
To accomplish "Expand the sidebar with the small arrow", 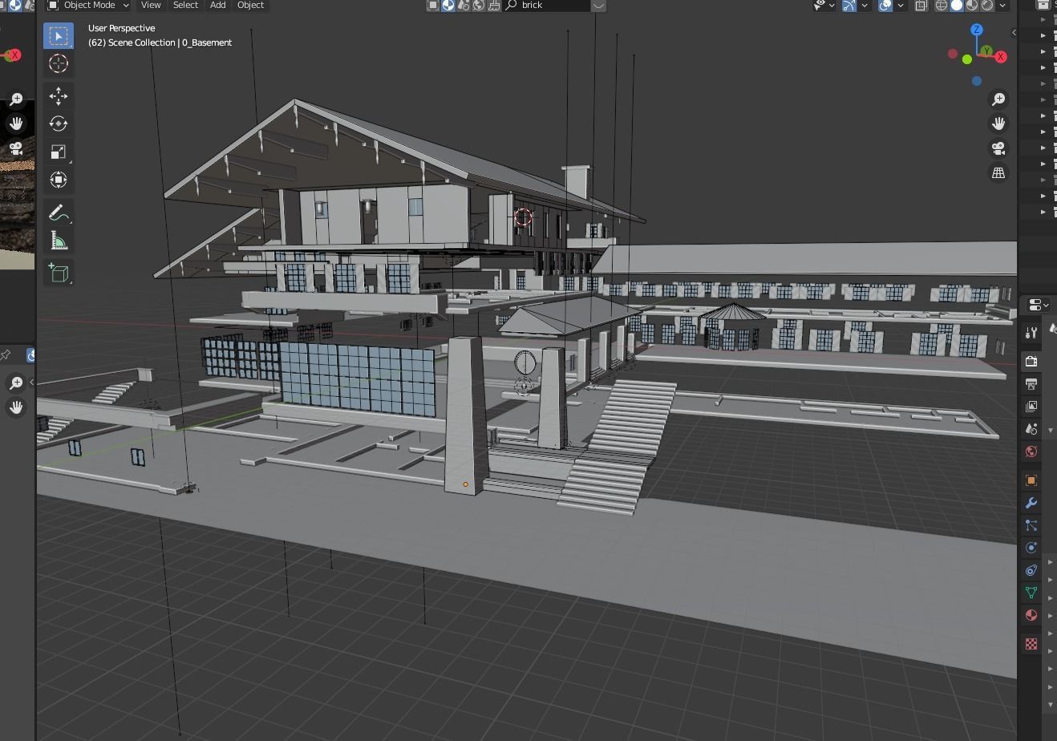I will [x=1014, y=33].
